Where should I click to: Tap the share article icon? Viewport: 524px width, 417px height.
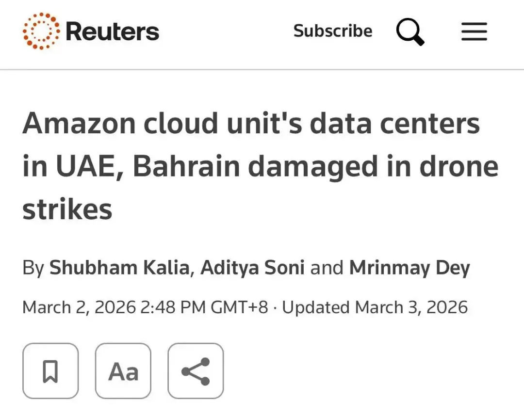(x=196, y=371)
